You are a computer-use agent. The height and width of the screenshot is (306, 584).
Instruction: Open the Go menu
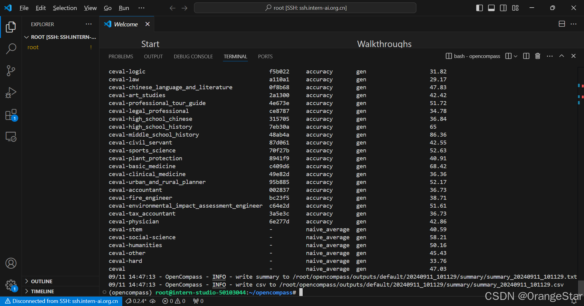108,8
